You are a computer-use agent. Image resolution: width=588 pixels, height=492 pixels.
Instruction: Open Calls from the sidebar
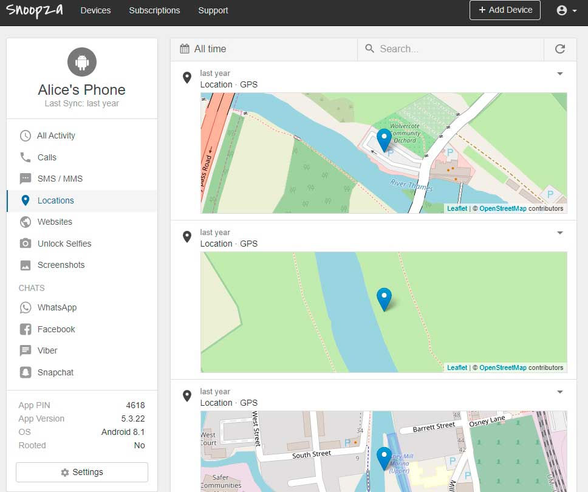click(x=82, y=157)
